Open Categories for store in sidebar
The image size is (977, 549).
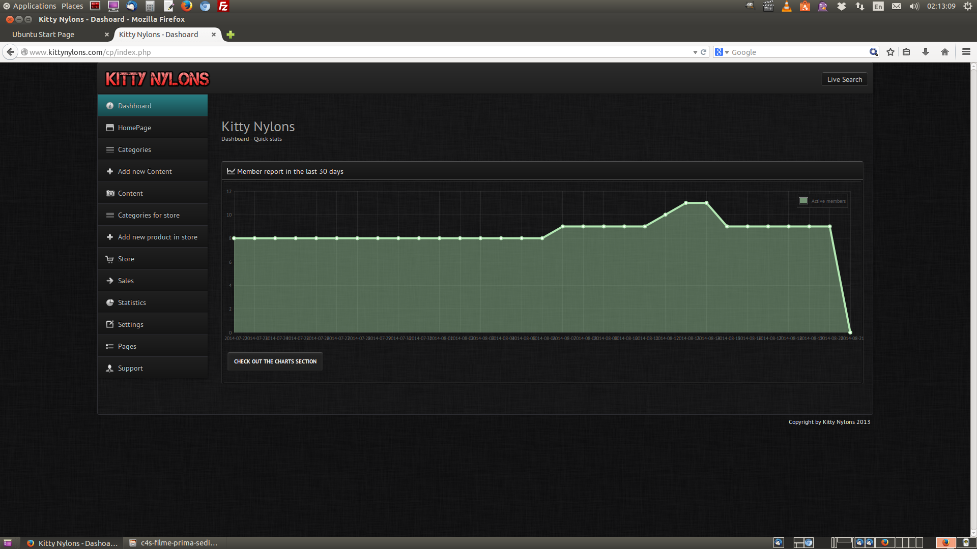click(x=153, y=215)
